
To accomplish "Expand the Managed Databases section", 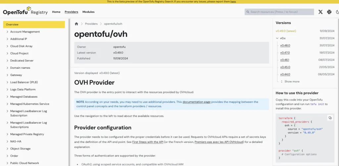I will tap(7, 97).
